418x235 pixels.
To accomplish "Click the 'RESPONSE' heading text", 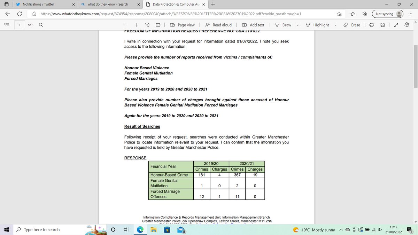I will coord(135,158).
